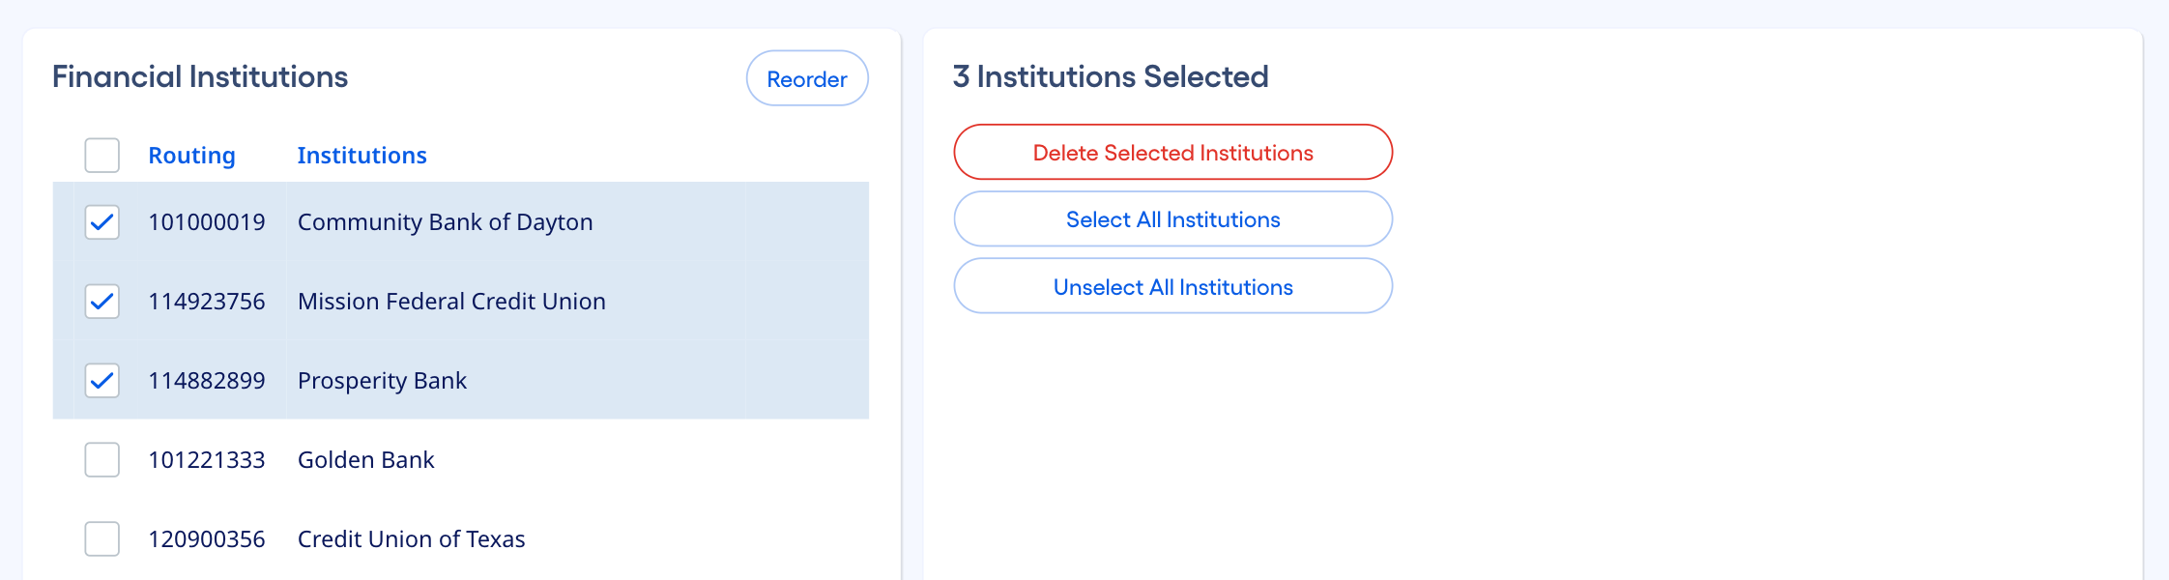Uncheck Mission Federal Credit Union
The image size is (2169, 580).
pyautogui.click(x=101, y=301)
